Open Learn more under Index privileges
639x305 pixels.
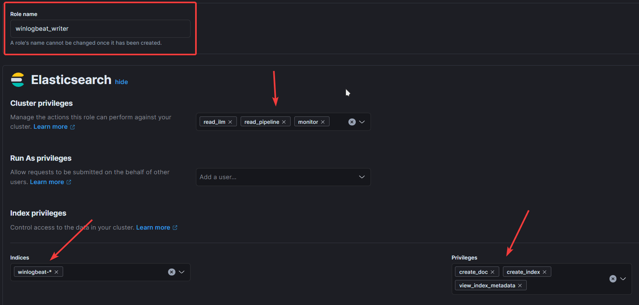(153, 228)
